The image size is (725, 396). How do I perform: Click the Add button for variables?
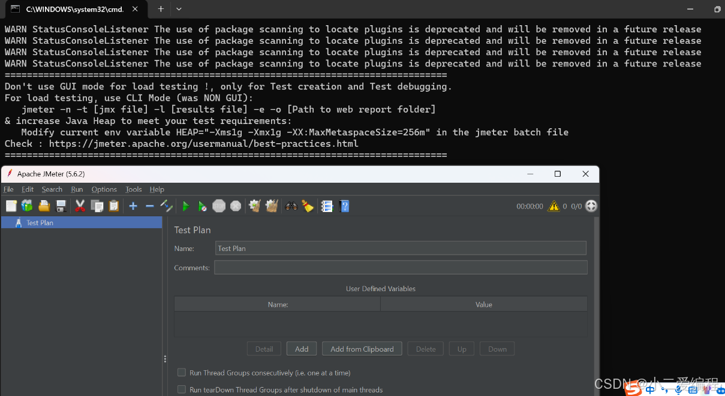(x=302, y=349)
